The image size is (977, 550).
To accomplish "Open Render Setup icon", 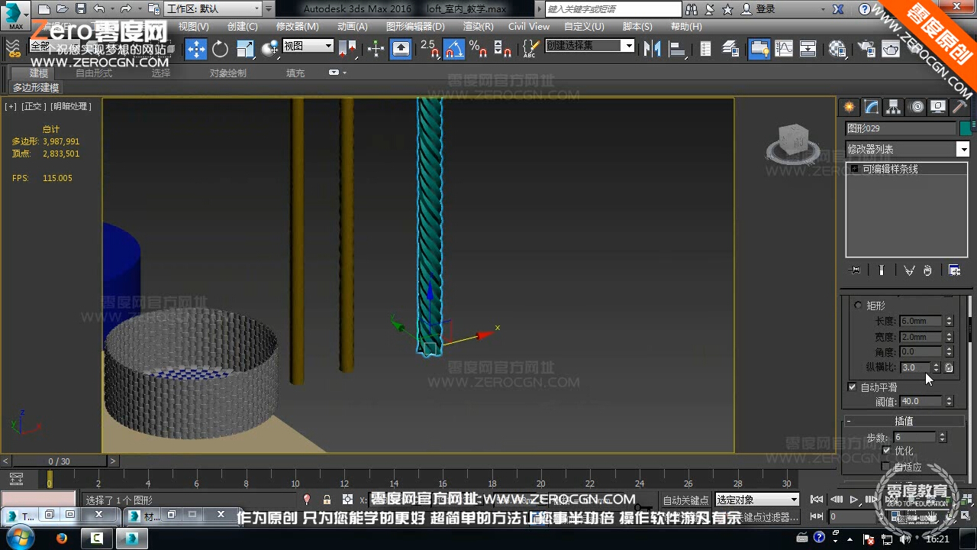I will (x=867, y=49).
